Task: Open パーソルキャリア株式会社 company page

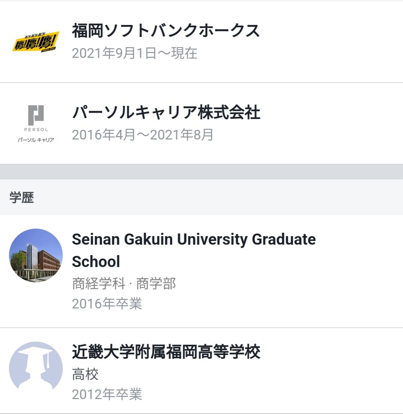Action: click(166, 113)
